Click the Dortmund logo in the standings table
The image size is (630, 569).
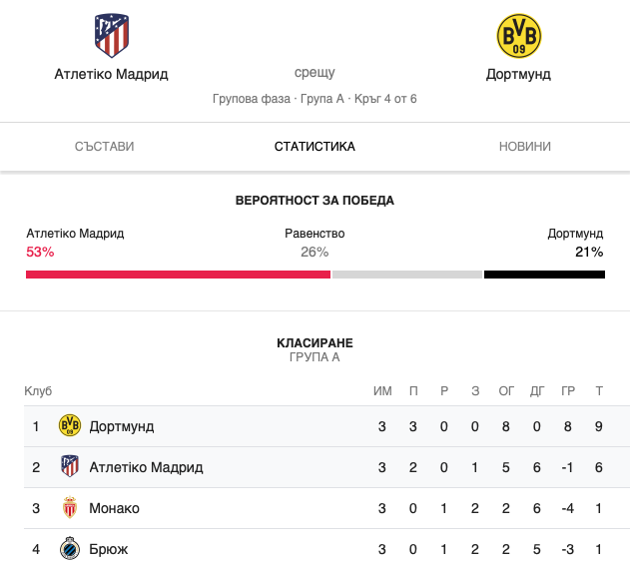click(70, 425)
